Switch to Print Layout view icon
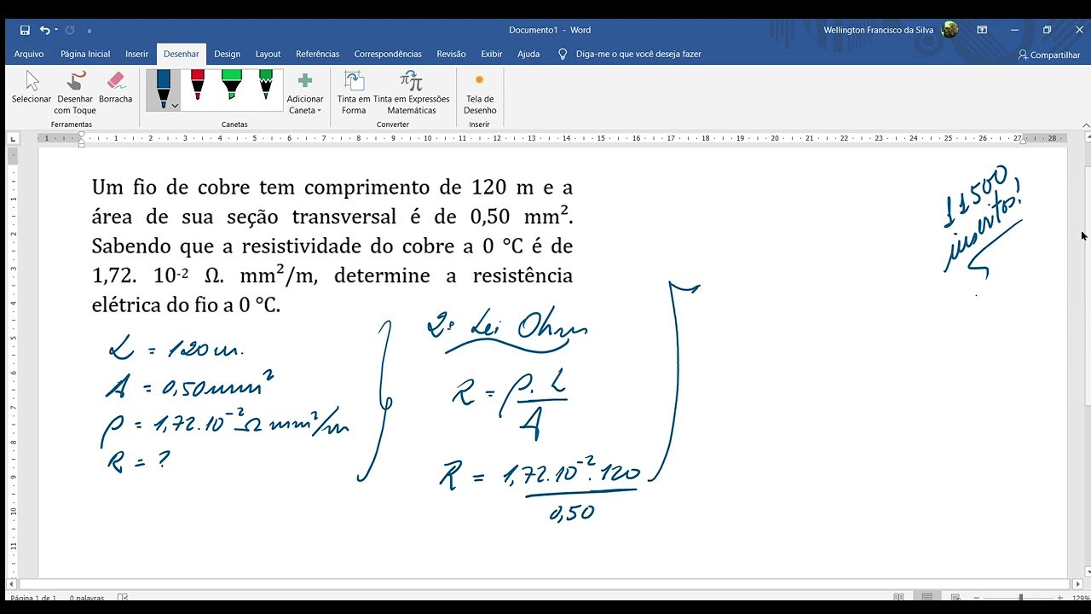 tap(926, 599)
